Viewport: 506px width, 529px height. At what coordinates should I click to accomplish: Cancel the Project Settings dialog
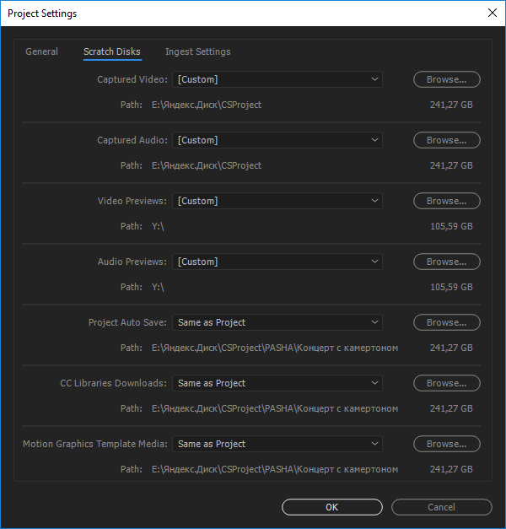click(441, 507)
